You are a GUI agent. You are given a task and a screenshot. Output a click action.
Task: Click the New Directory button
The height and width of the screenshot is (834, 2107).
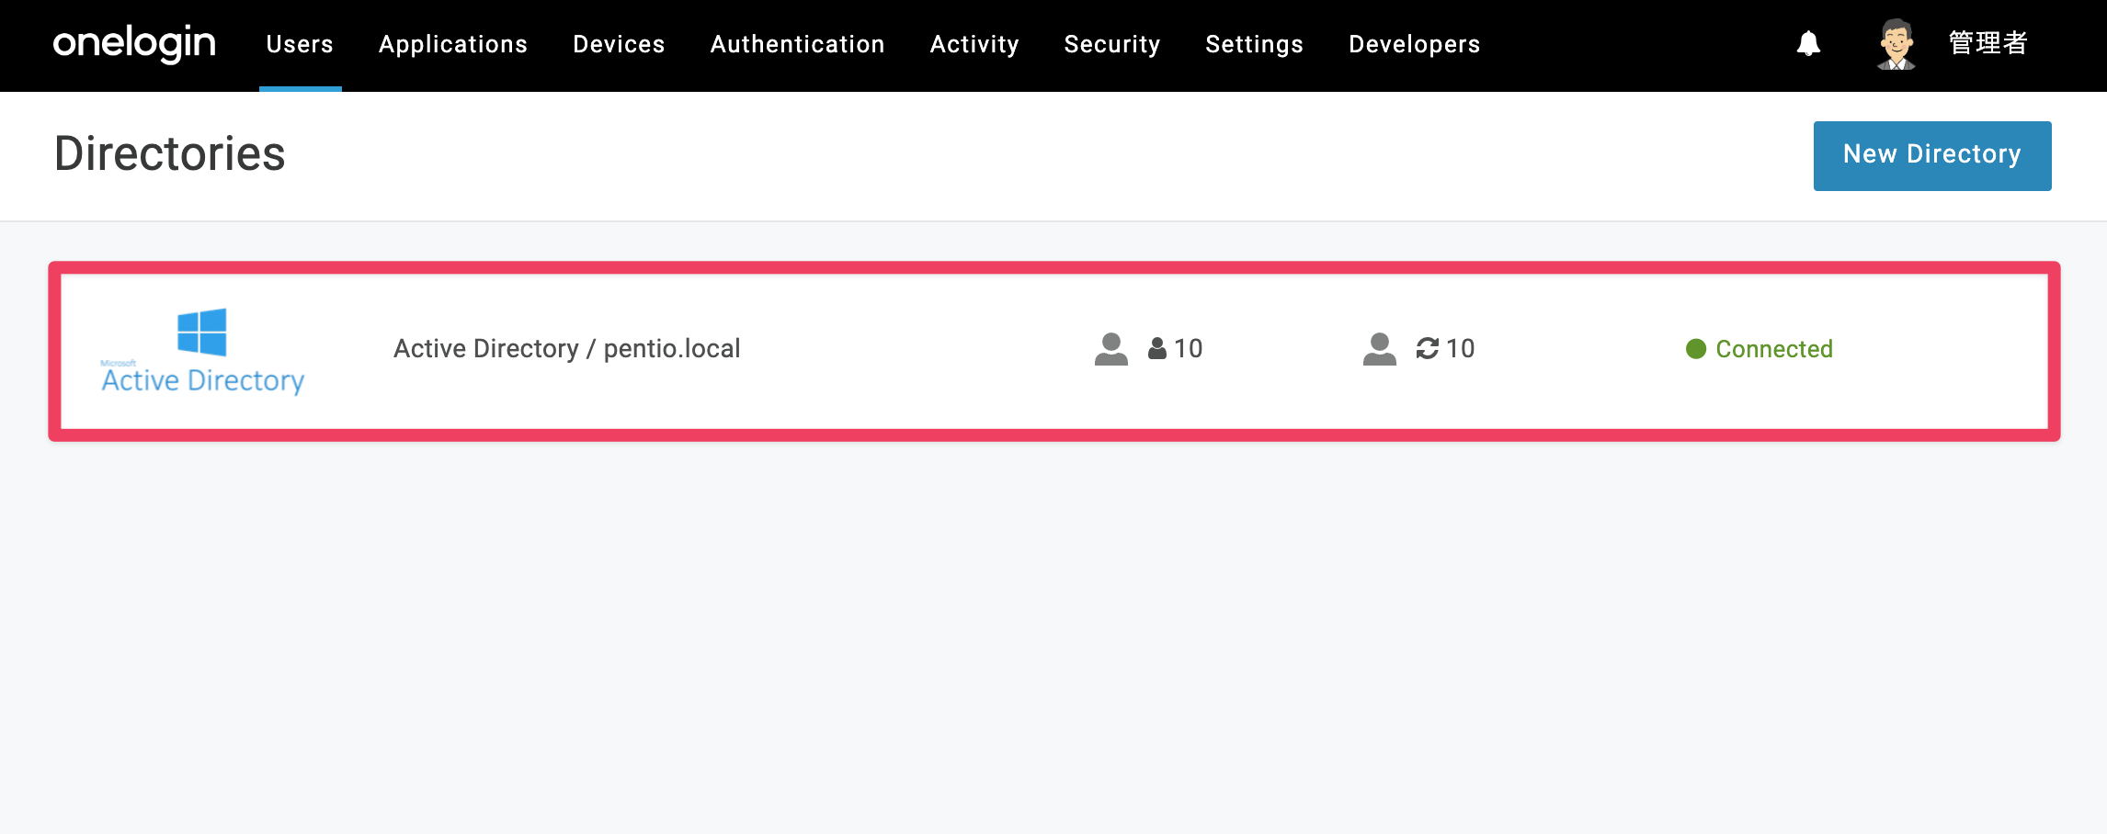click(x=1932, y=155)
